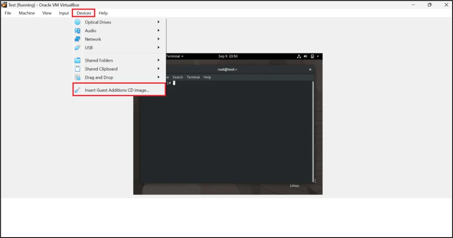Open the terminal's Terminal menu
This screenshot has width=453, height=238.
point(193,77)
